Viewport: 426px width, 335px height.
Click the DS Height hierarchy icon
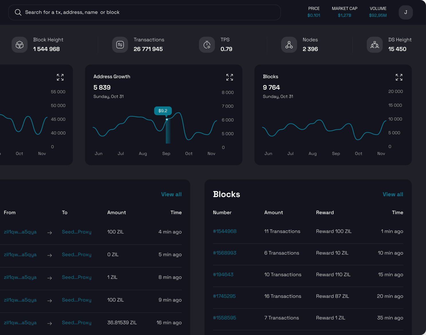(375, 45)
